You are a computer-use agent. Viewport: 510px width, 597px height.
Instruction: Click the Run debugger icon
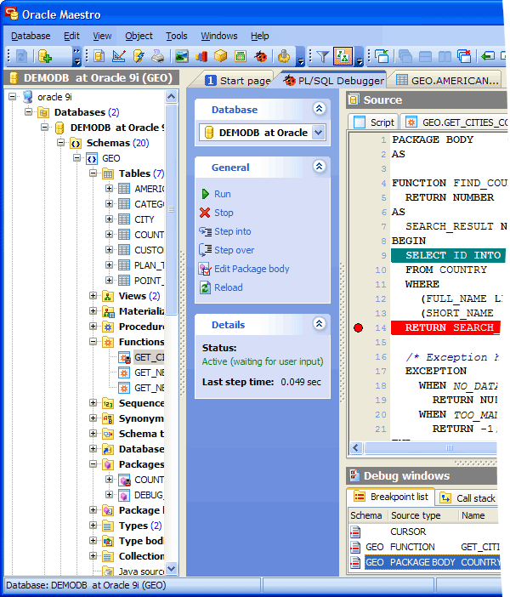tap(205, 194)
